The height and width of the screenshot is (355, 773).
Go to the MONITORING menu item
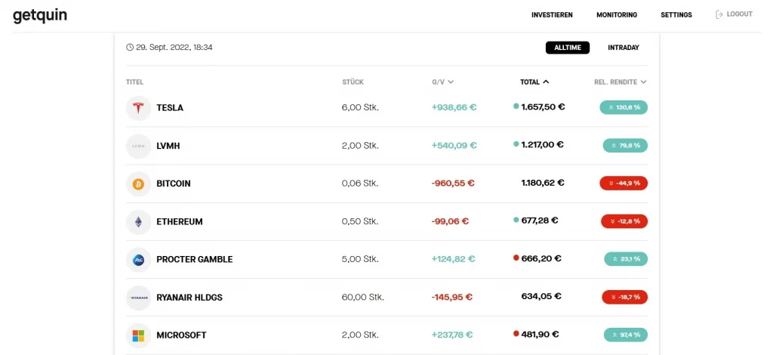(616, 15)
